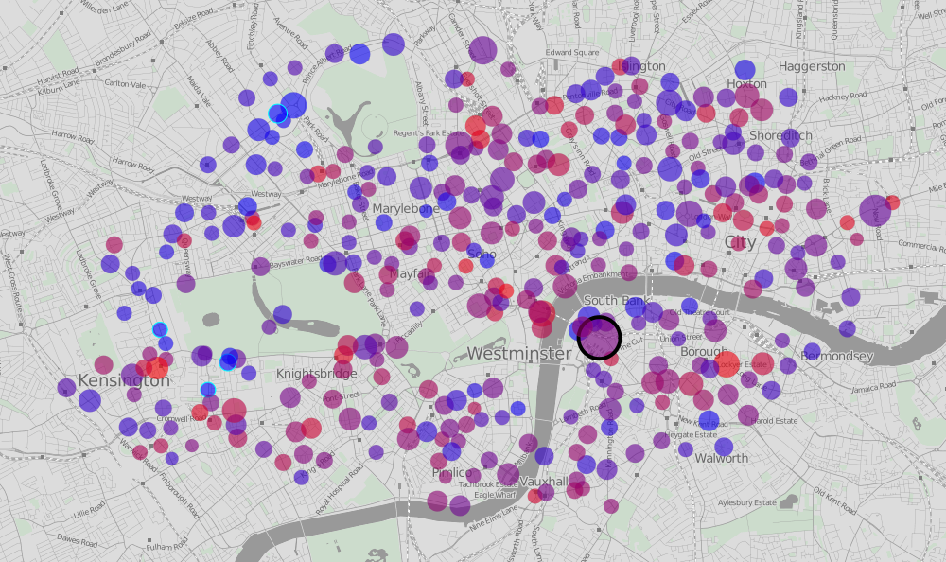Select the lone purple marker left of Kensington label
Viewport: 946px width, 562px height.
[66, 387]
